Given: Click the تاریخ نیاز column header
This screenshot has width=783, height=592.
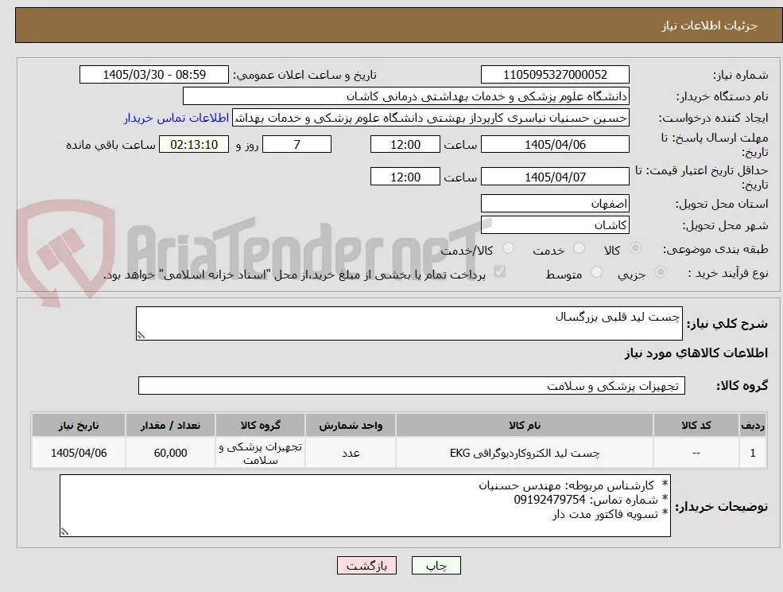Looking at the screenshot, I should 79,425.
